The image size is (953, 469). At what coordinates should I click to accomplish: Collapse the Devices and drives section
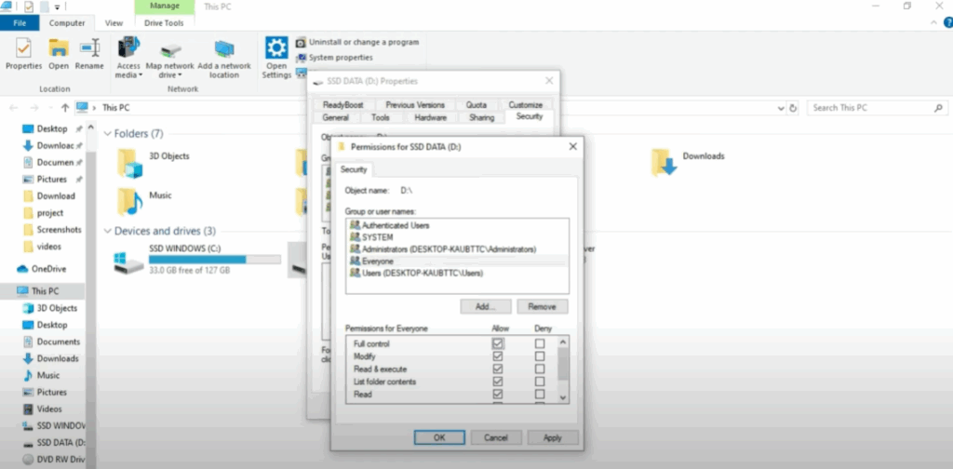click(x=109, y=231)
